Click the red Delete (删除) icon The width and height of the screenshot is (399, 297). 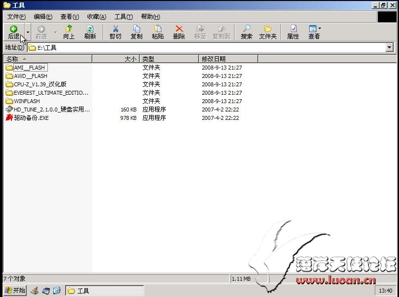tap(179, 29)
